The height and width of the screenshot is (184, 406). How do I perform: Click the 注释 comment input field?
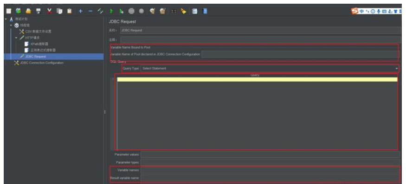[x=260, y=40]
